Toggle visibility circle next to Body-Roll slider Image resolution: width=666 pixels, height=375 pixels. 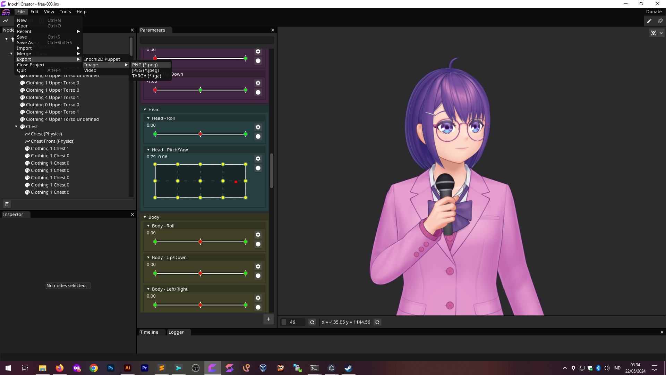tap(258, 244)
